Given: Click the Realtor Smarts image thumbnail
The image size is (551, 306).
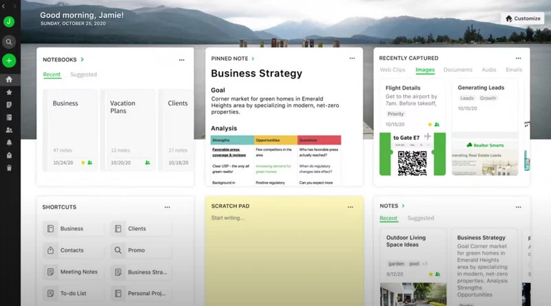Looking at the screenshot, I should tap(485, 158).
